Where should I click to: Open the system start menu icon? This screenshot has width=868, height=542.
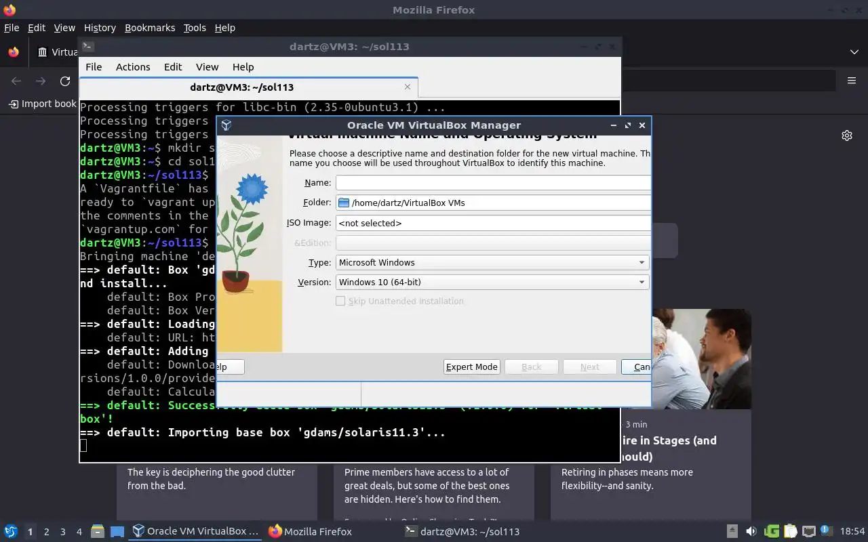coord(10,531)
